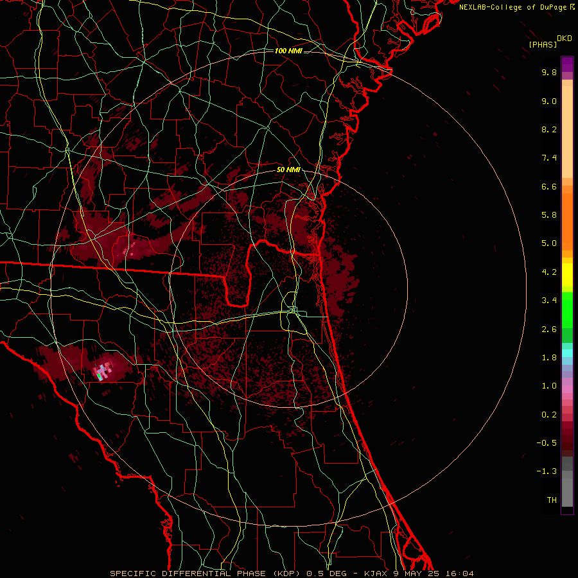
Task: Click the [PHAS] label above the color scale
Action: pyautogui.click(x=543, y=44)
